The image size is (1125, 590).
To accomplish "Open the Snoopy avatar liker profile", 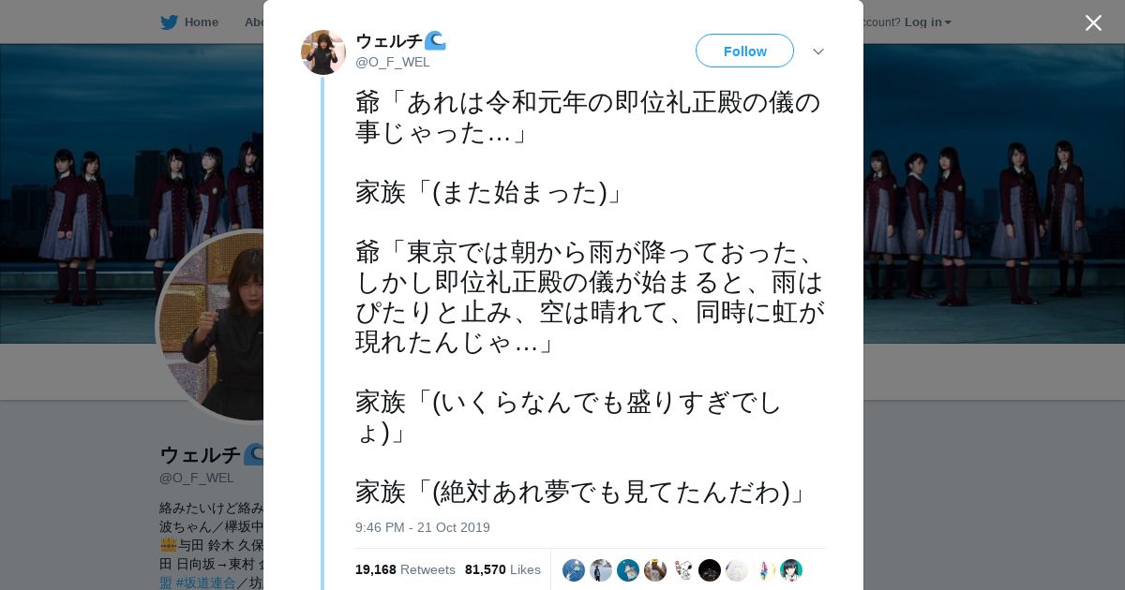I will click(x=682, y=570).
